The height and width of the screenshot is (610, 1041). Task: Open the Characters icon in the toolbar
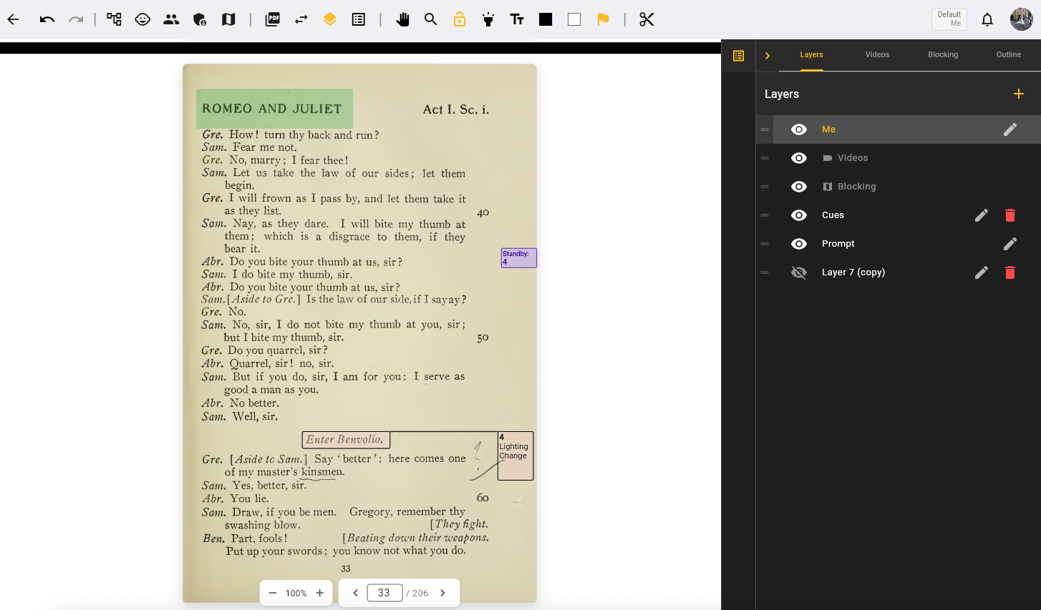(171, 19)
